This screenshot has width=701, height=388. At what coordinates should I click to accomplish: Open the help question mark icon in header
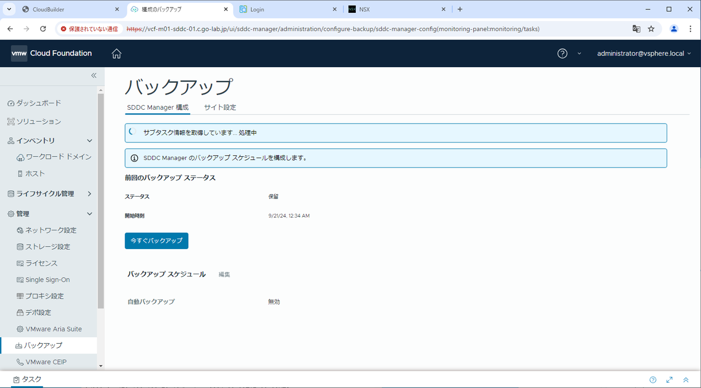[562, 54]
